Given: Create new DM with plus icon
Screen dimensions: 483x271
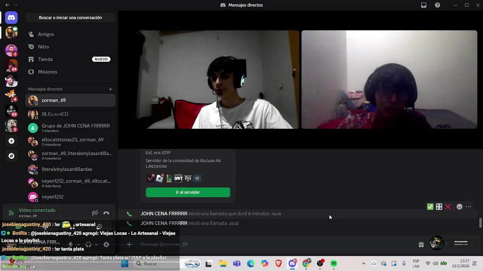Looking at the screenshot, I should 111,89.
